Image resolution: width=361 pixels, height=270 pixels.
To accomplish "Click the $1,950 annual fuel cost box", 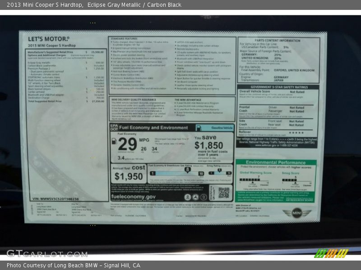I will [129, 174].
